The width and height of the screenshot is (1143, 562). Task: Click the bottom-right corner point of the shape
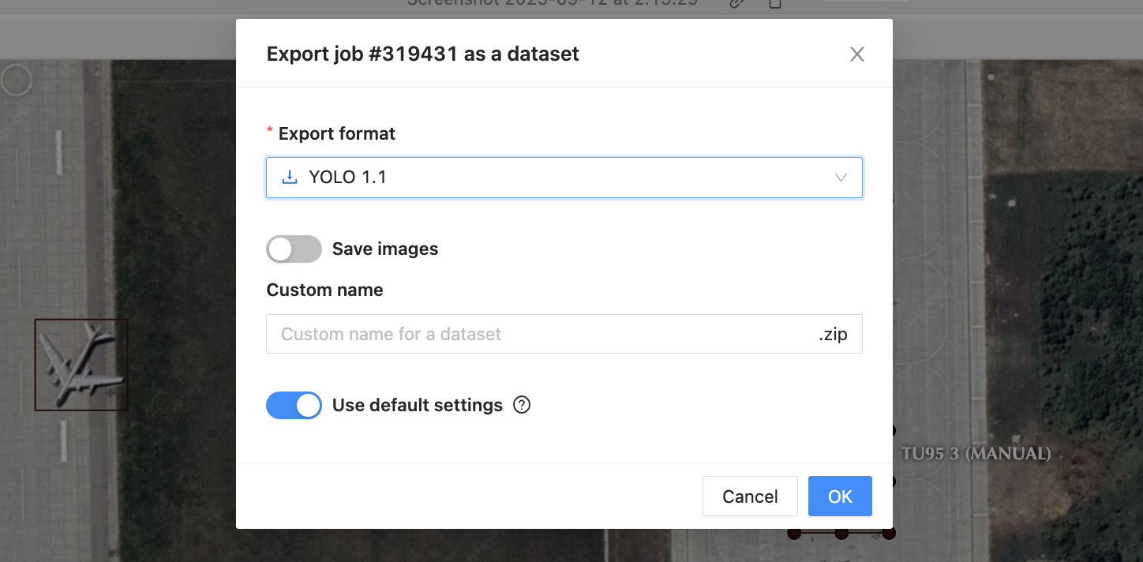click(x=889, y=534)
